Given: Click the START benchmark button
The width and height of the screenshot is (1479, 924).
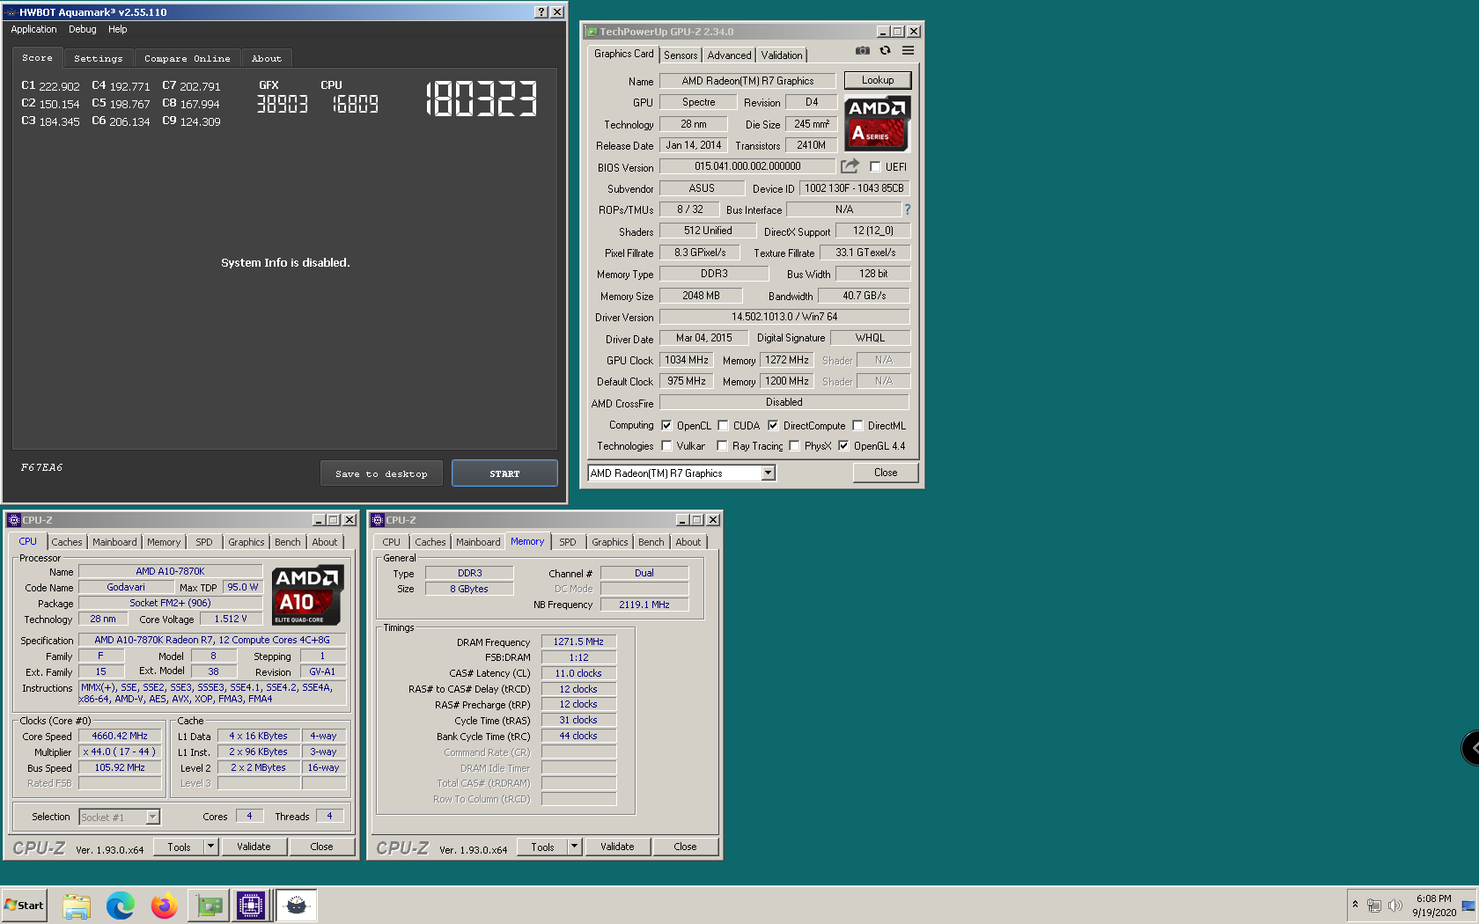Looking at the screenshot, I should coord(504,473).
